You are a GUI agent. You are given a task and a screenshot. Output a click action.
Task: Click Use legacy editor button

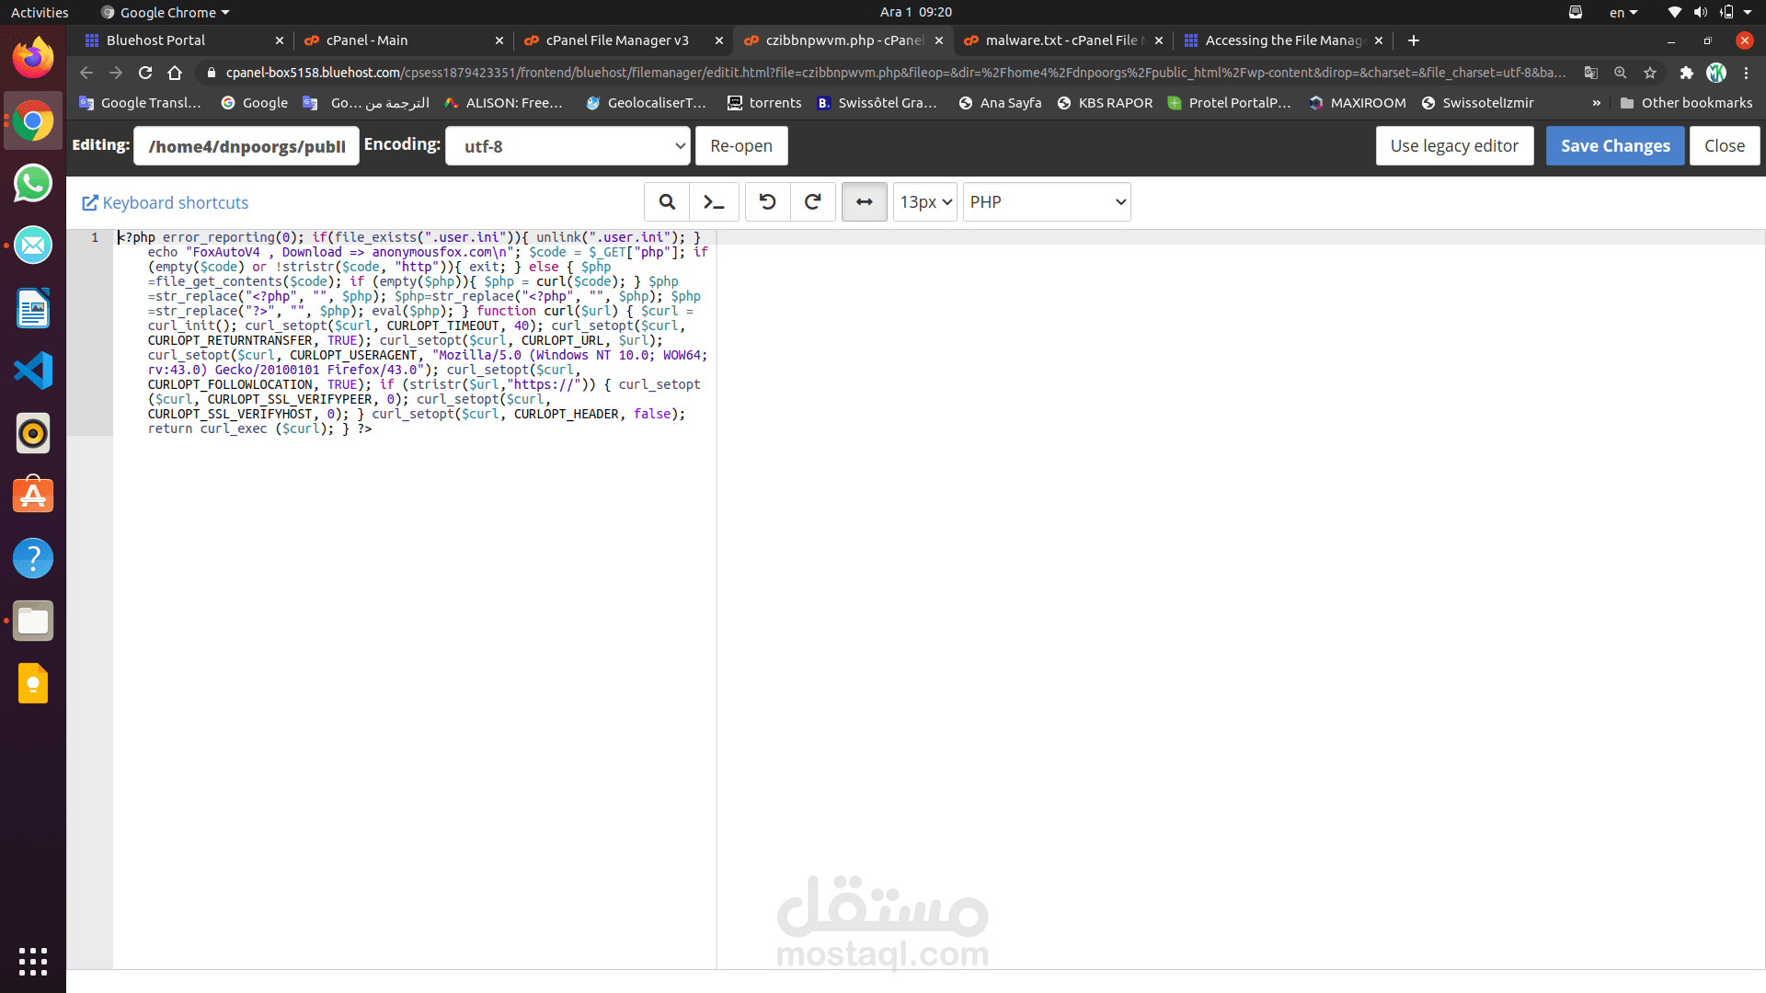(1454, 146)
